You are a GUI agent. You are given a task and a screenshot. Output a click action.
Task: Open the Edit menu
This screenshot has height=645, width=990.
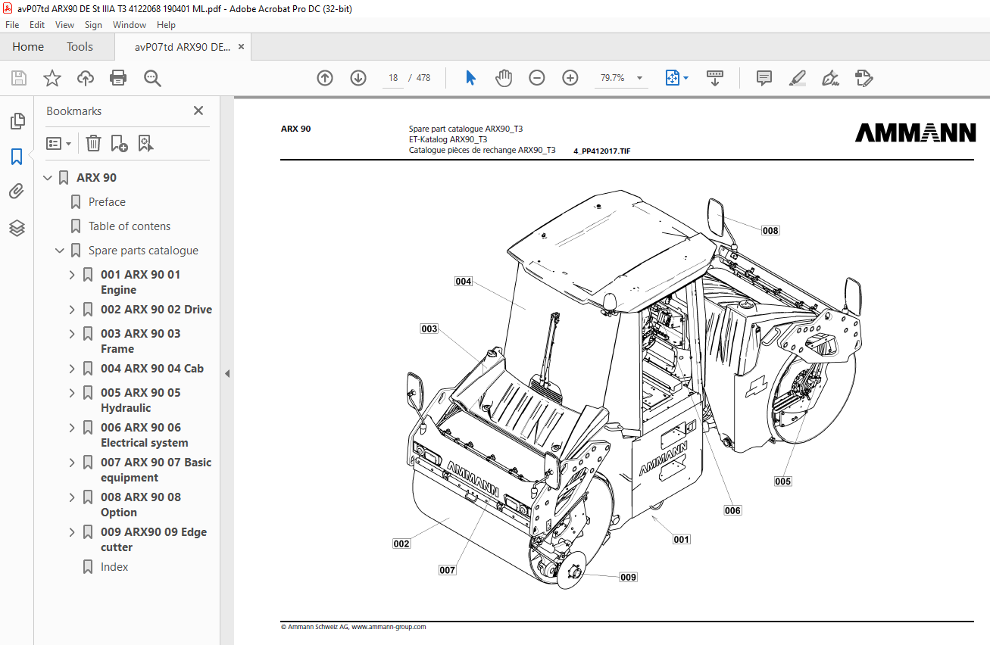37,25
